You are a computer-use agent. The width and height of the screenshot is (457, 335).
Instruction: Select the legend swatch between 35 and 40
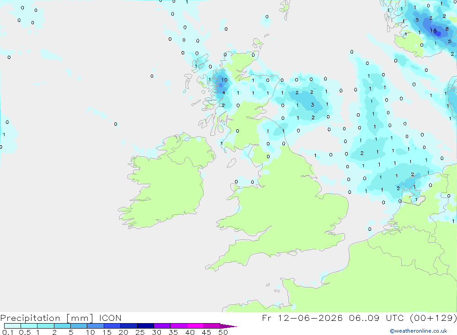179,326
